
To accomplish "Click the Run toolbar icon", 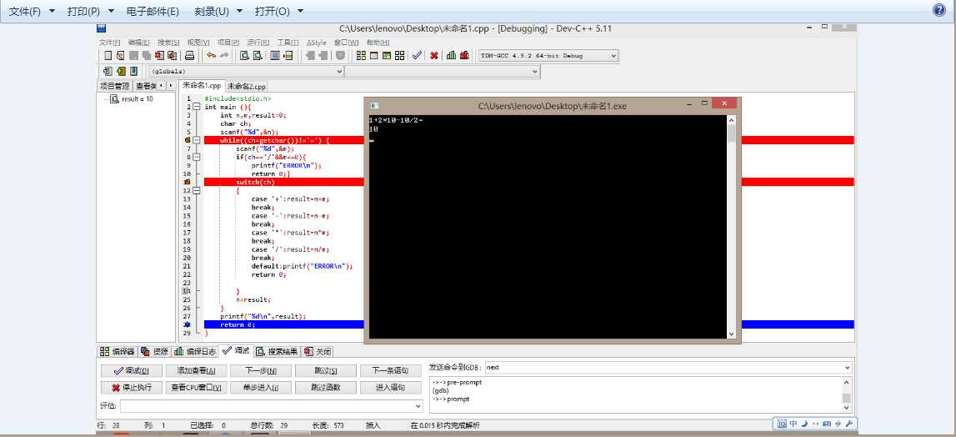I will tap(373, 56).
